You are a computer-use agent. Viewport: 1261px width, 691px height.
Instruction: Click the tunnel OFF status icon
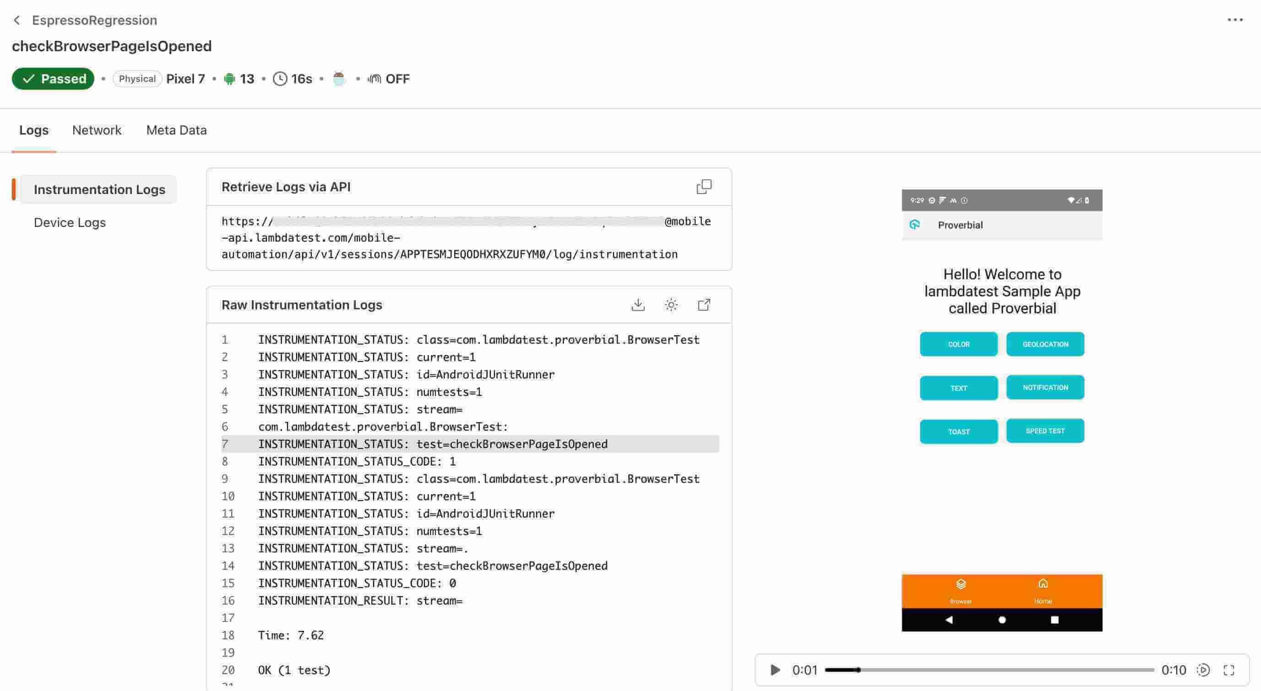(375, 79)
